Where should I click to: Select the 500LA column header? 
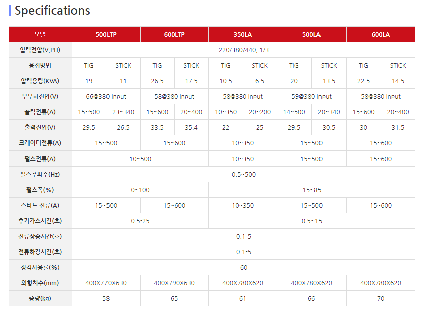pyautogui.click(x=311, y=35)
